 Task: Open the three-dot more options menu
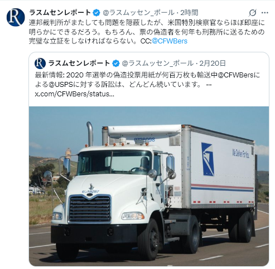click(265, 13)
